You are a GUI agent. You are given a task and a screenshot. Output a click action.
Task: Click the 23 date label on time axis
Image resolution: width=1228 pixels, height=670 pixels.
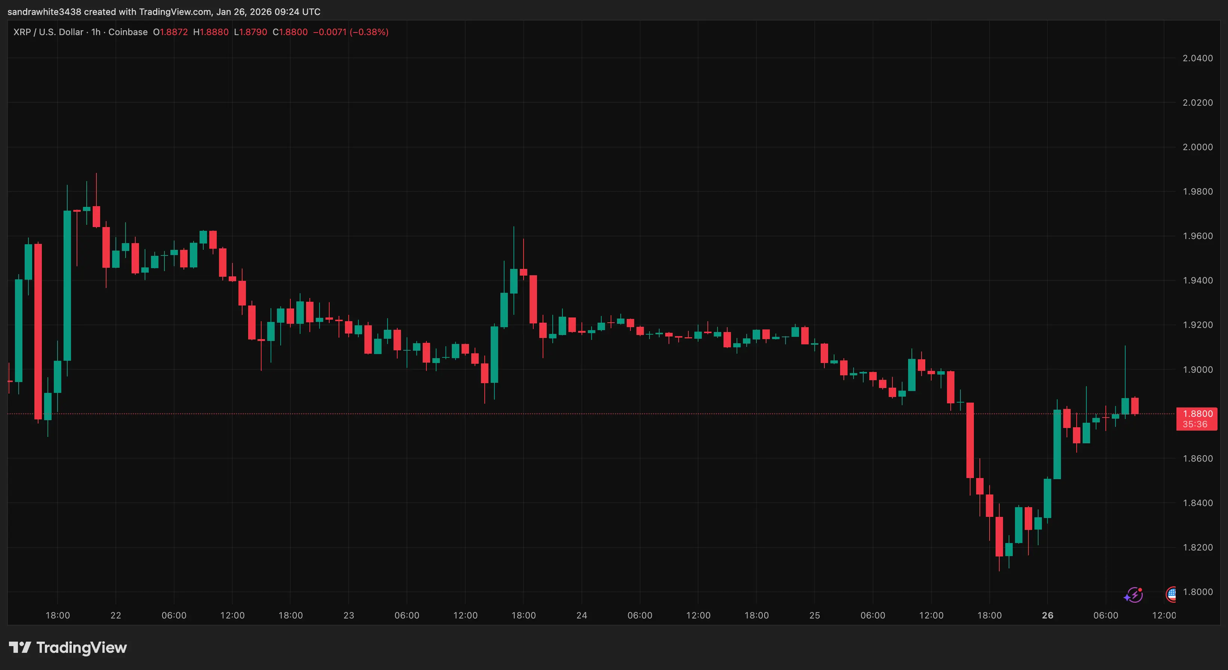[x=348, y=615]
